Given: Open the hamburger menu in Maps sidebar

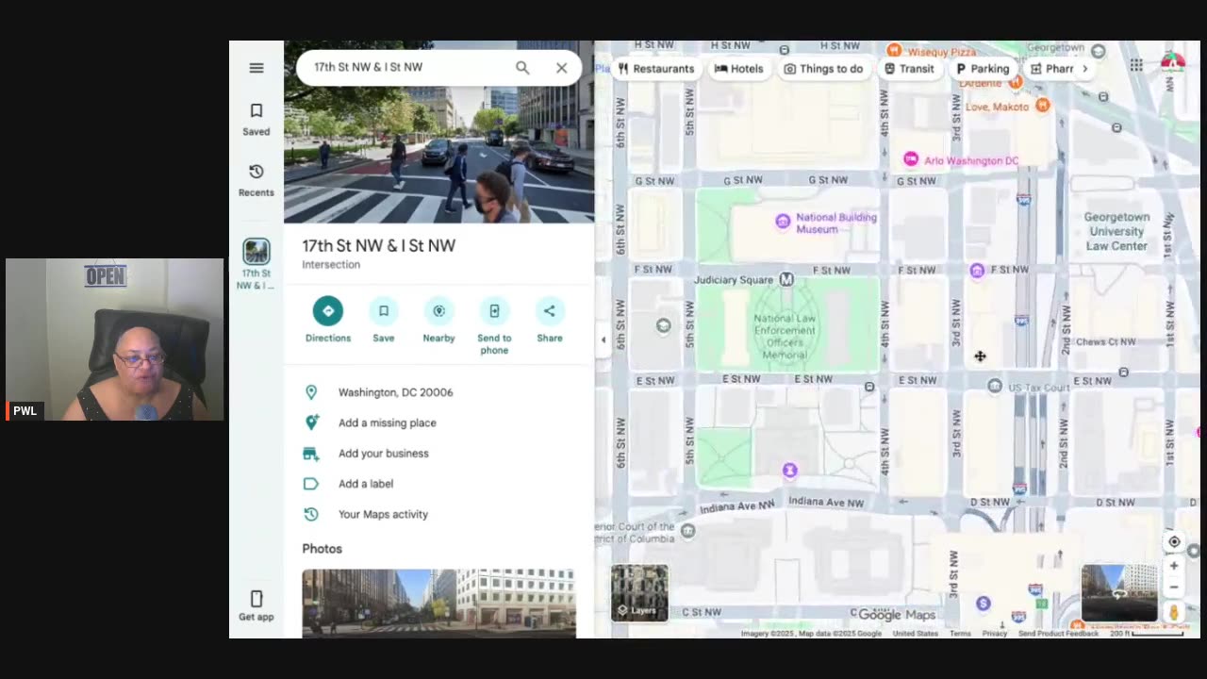Looking at the screenshot, I should click(256, 68).
